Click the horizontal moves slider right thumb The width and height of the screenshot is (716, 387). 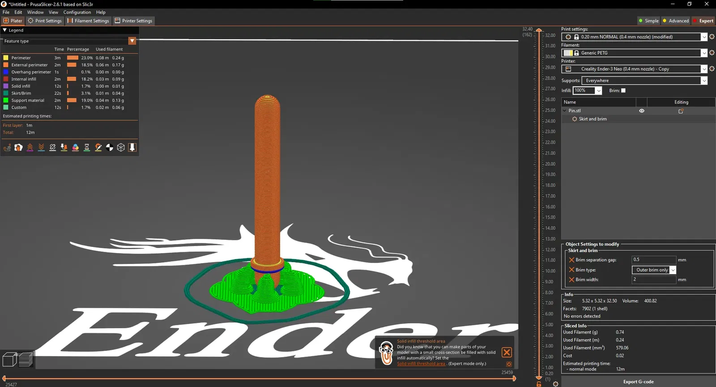514,378
